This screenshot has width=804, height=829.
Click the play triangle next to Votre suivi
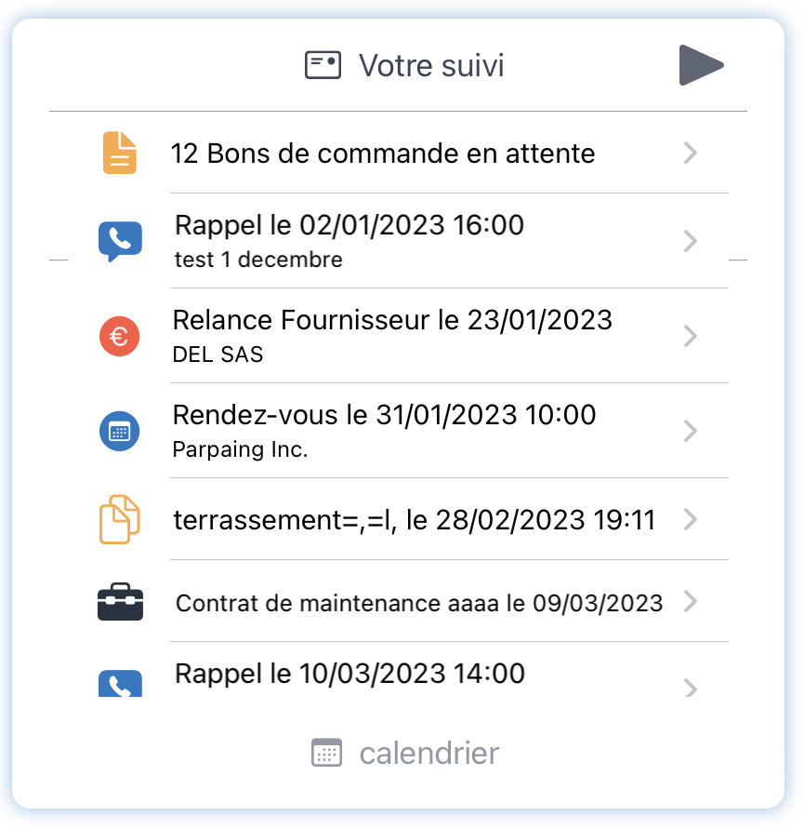click(x=701, y=65)
